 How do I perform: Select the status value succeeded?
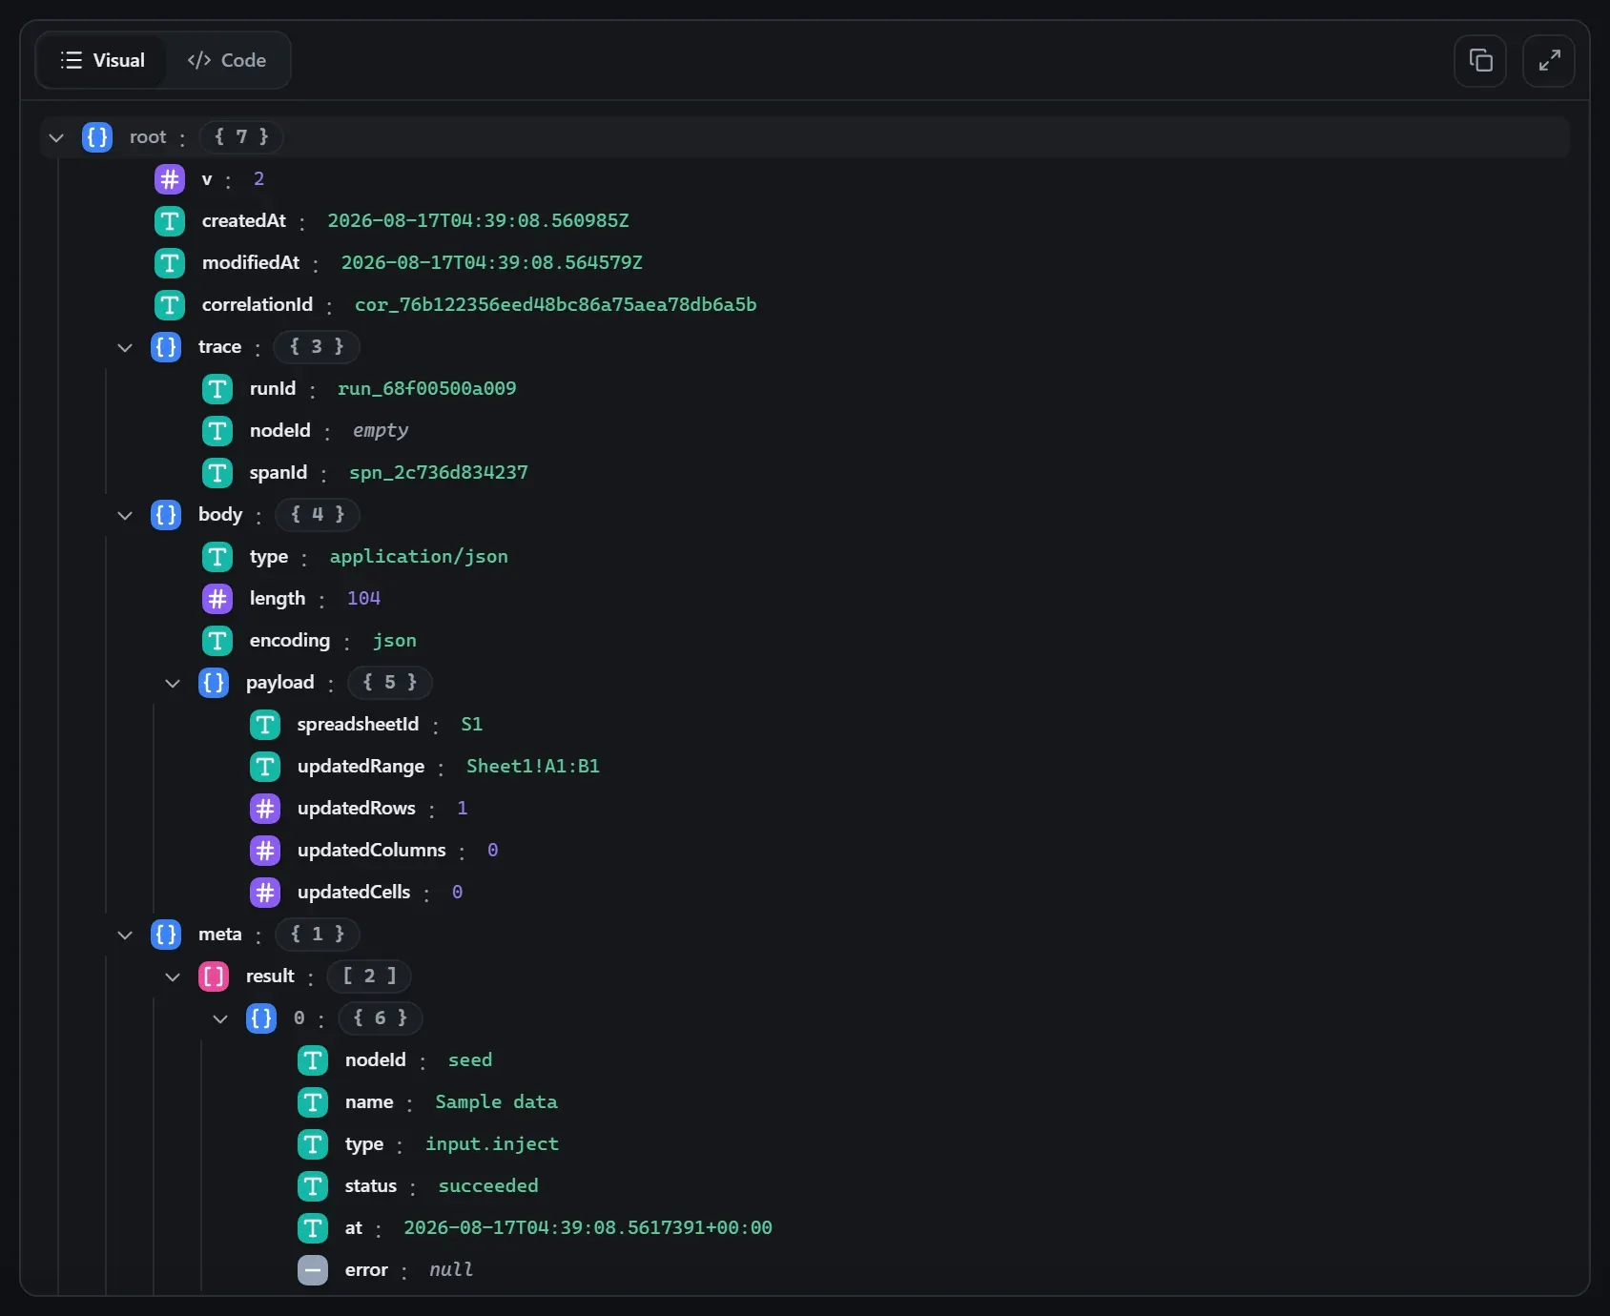488,1186
